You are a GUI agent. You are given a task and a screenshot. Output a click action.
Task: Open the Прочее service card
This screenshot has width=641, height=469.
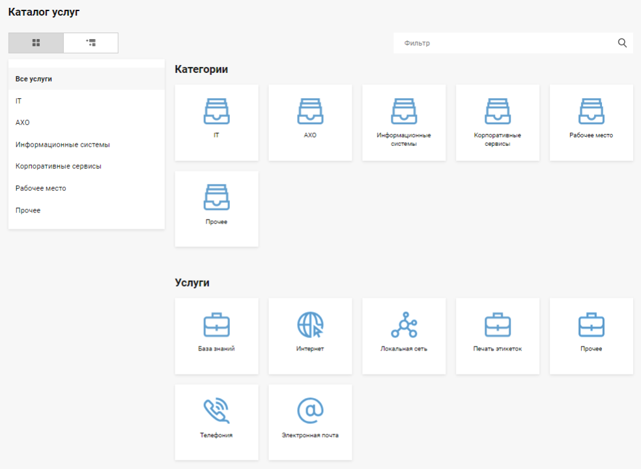(x=591, y=335)
